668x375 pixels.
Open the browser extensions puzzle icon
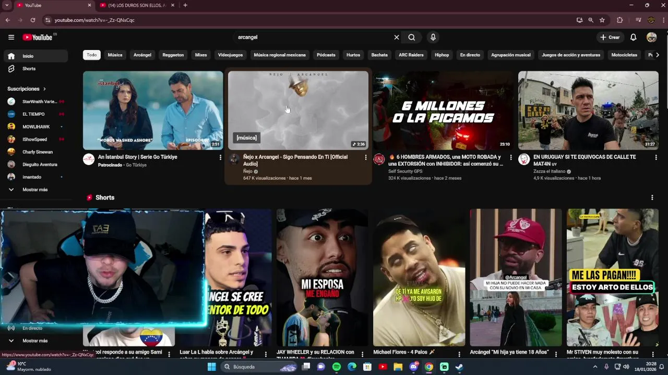click(x=620, y=20)
